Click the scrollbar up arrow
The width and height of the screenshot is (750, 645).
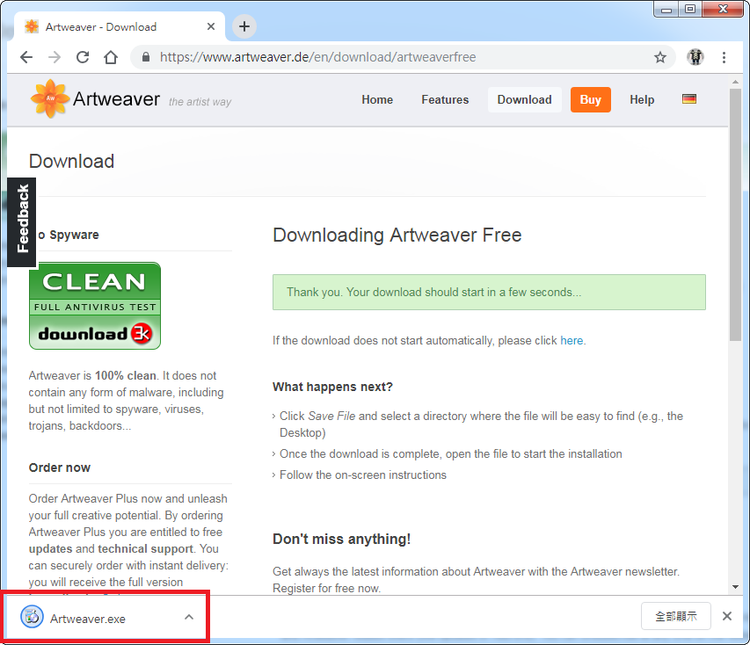pos(735,82)
